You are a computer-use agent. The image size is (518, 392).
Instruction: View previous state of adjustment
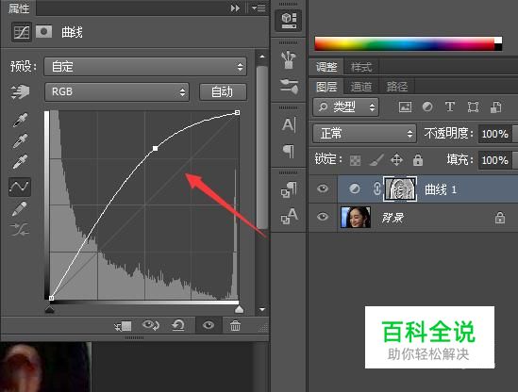pos(151,325)
